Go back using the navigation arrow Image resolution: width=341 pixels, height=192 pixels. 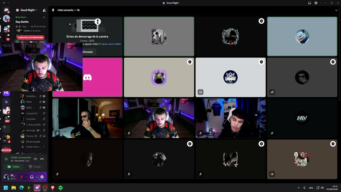click(4, 3)
